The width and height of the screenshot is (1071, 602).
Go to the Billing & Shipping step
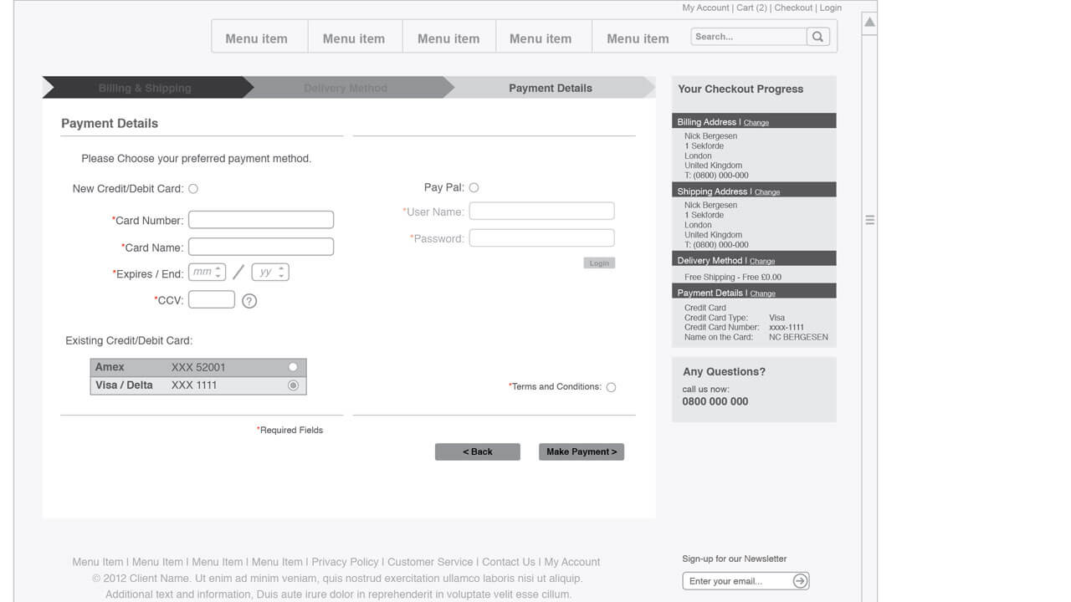pyautogui.click(x=144, y=88)
